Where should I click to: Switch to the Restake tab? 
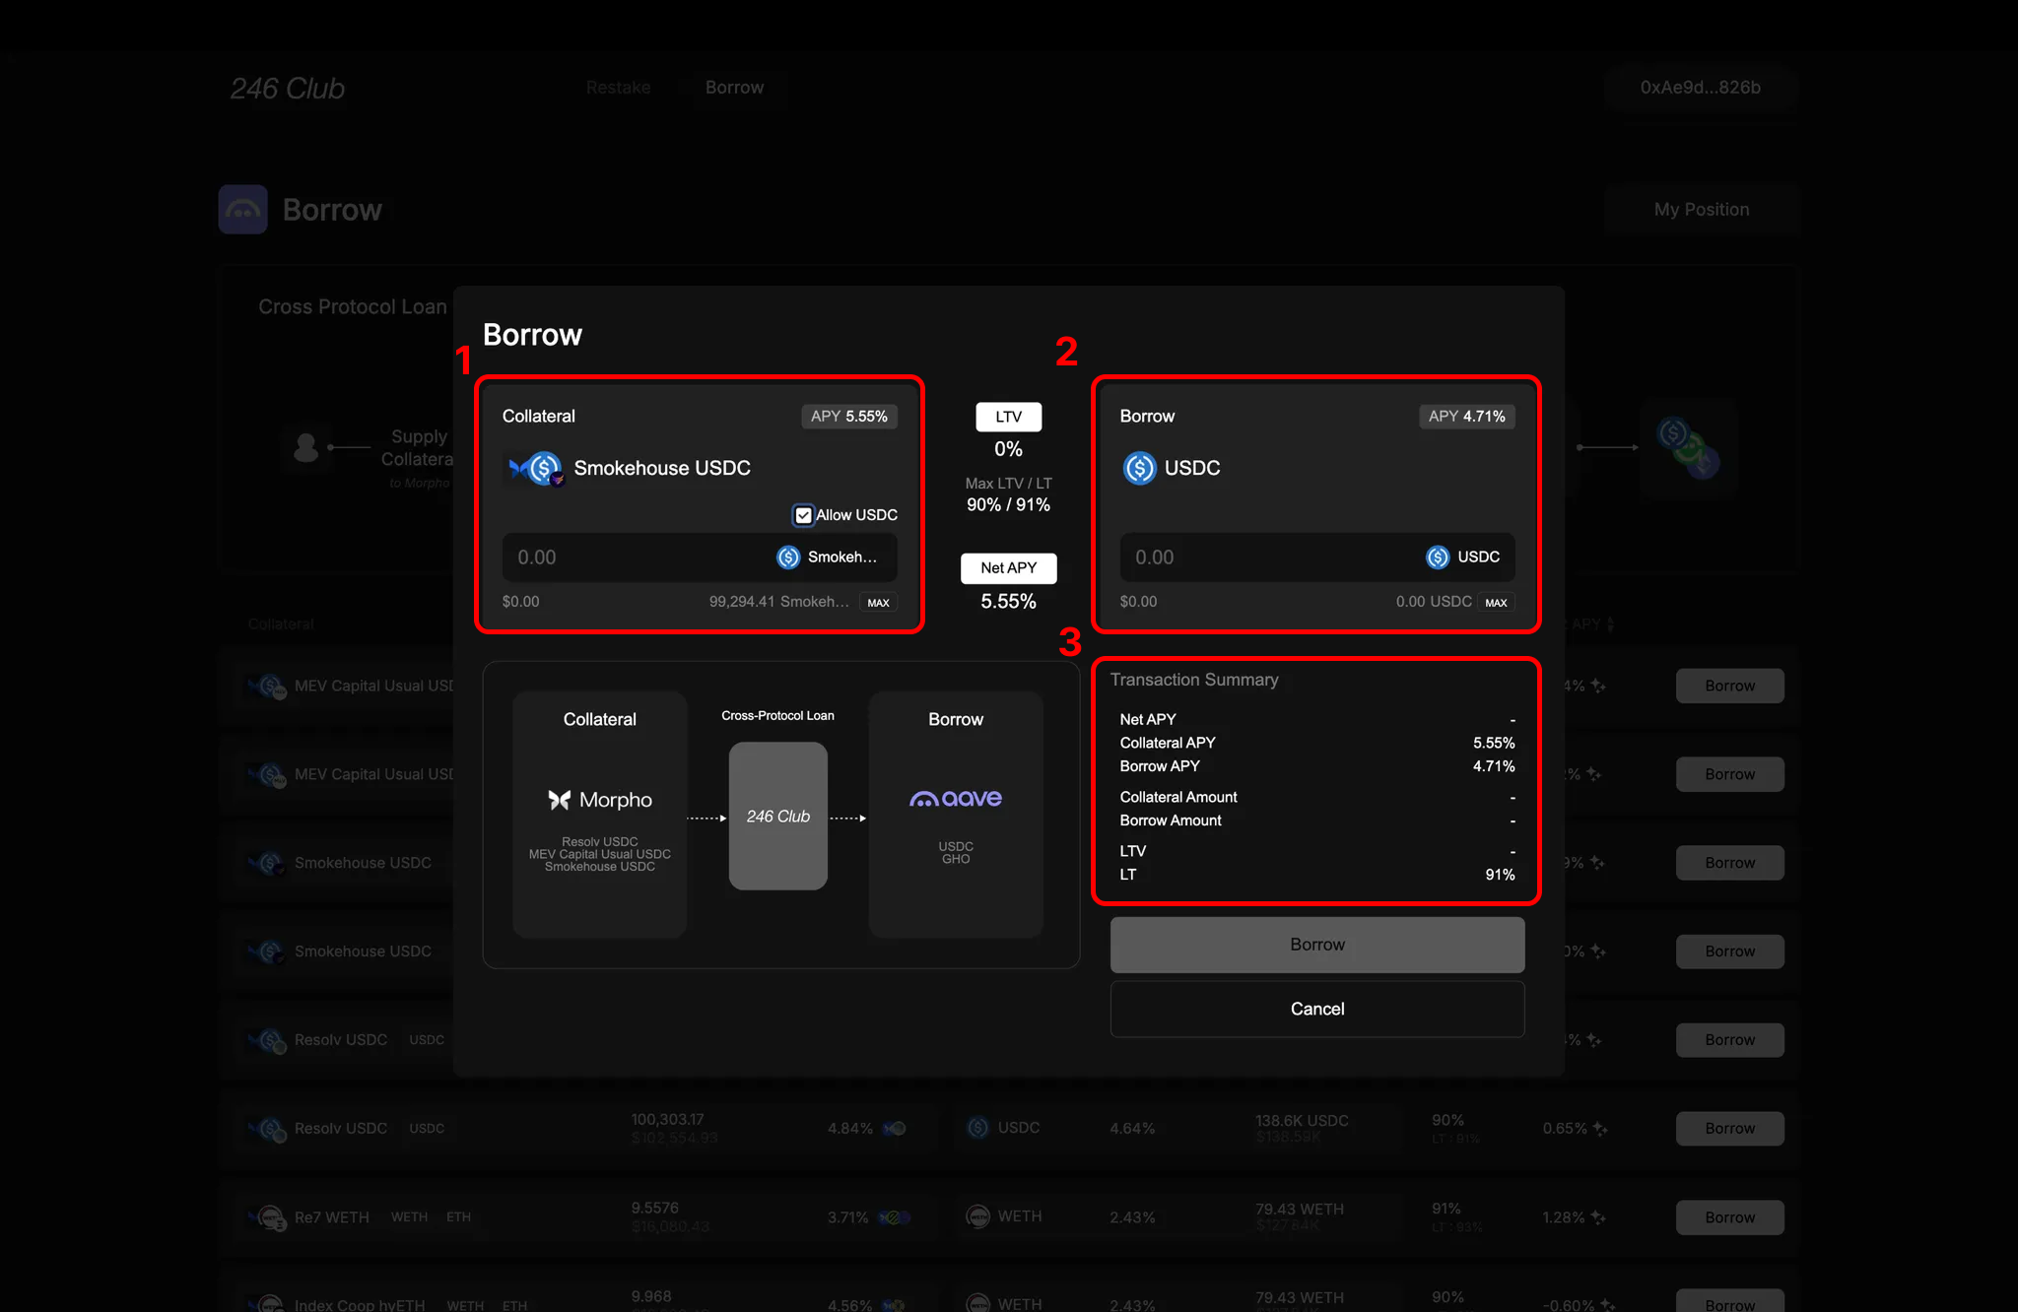618,88
